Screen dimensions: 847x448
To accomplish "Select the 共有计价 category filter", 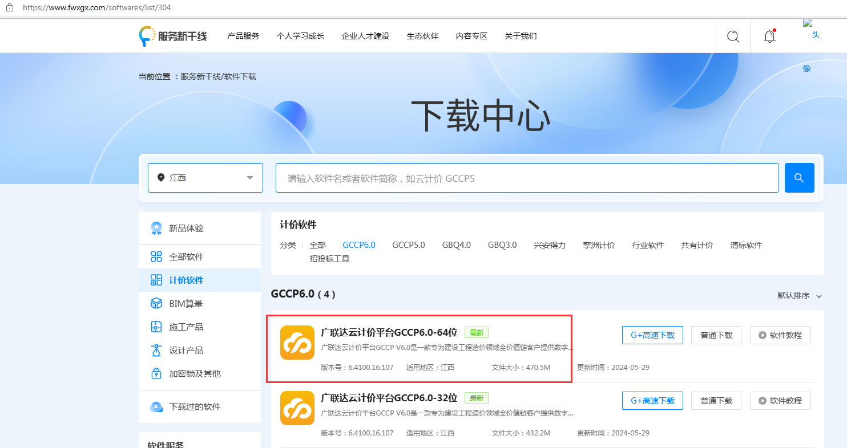I will [x=697, y=245].
